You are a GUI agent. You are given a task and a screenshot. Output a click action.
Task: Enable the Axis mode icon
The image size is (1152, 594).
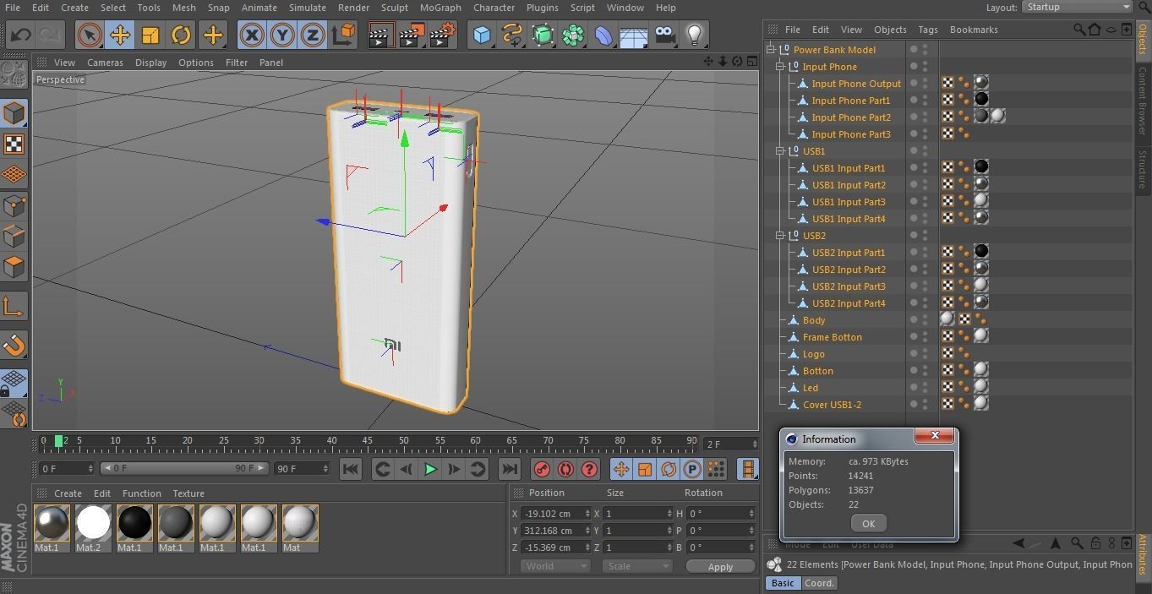pos(14,307)
